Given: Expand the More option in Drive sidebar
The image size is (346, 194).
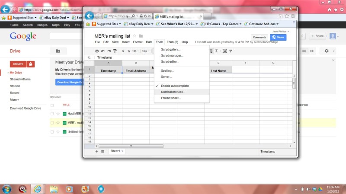Looking at the screenshot, I should pos(15,99).
